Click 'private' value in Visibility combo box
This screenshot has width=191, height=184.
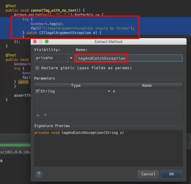coord(44,58)
